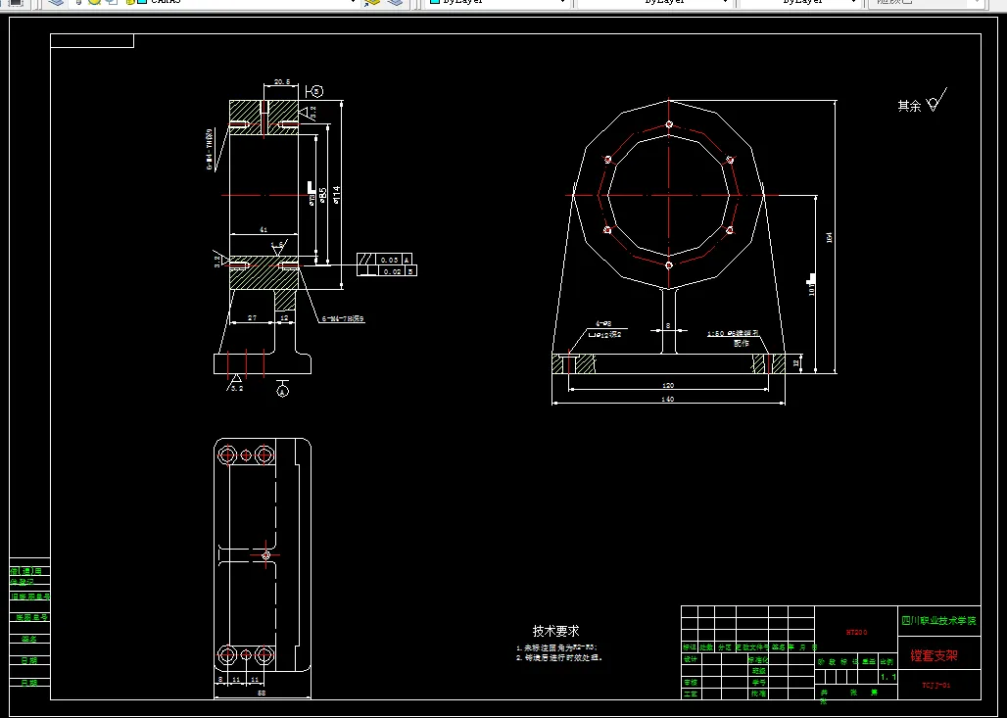Click the center hole mark in the top view
The image size is (1007, 718).
coord(267,554)
